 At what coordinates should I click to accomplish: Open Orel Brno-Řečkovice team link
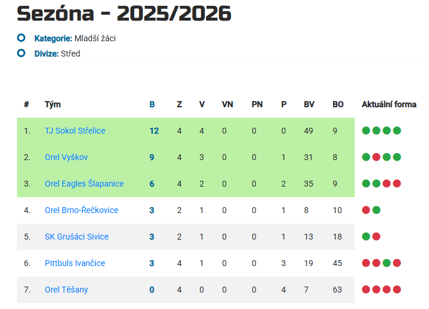pyautogui.click(x=81, y=210)
